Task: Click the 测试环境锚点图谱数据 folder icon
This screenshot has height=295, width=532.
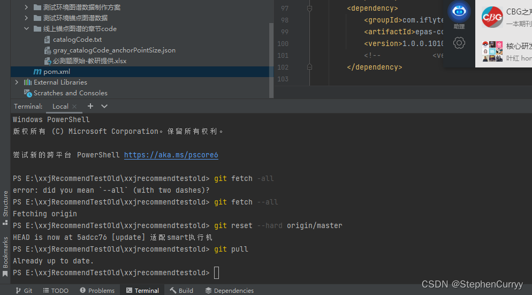Action: click(37, 18)
